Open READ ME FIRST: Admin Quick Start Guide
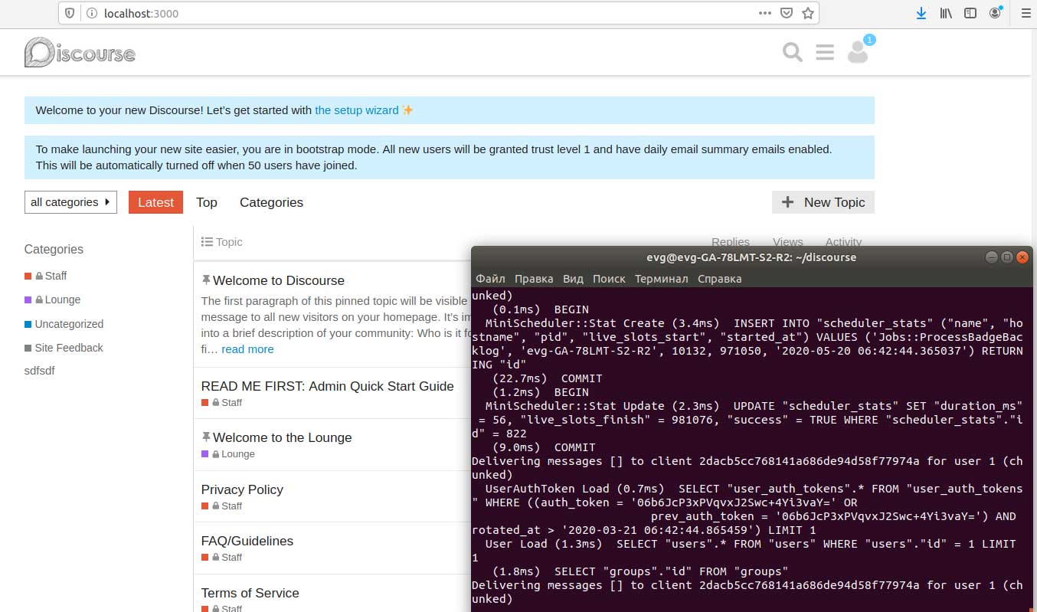 pos(327,386)
